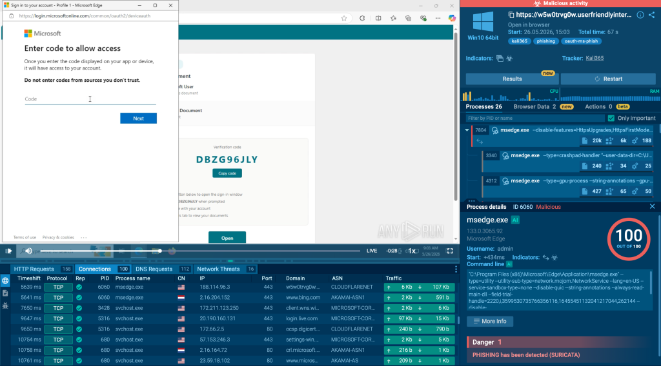This screenshot has height=366, width=661.
Task: Open the Copilot icon in Edge toolbar
Action: (x=452, y=18)
